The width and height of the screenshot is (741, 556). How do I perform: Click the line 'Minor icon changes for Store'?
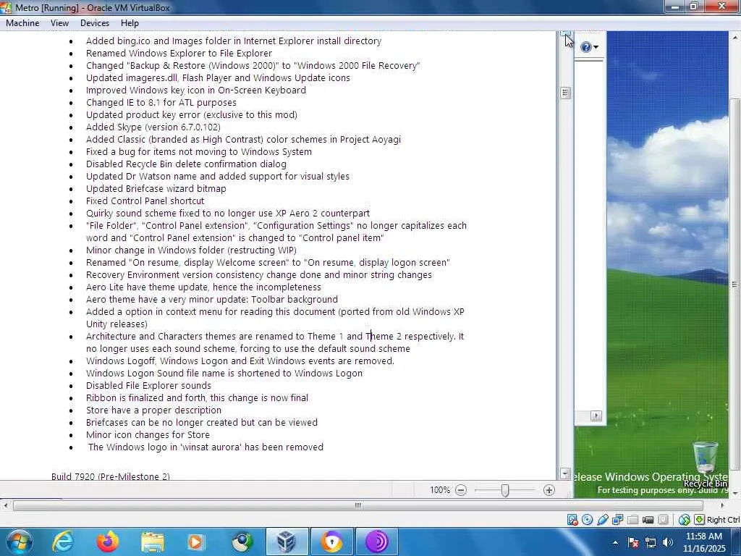click(148, 435)
